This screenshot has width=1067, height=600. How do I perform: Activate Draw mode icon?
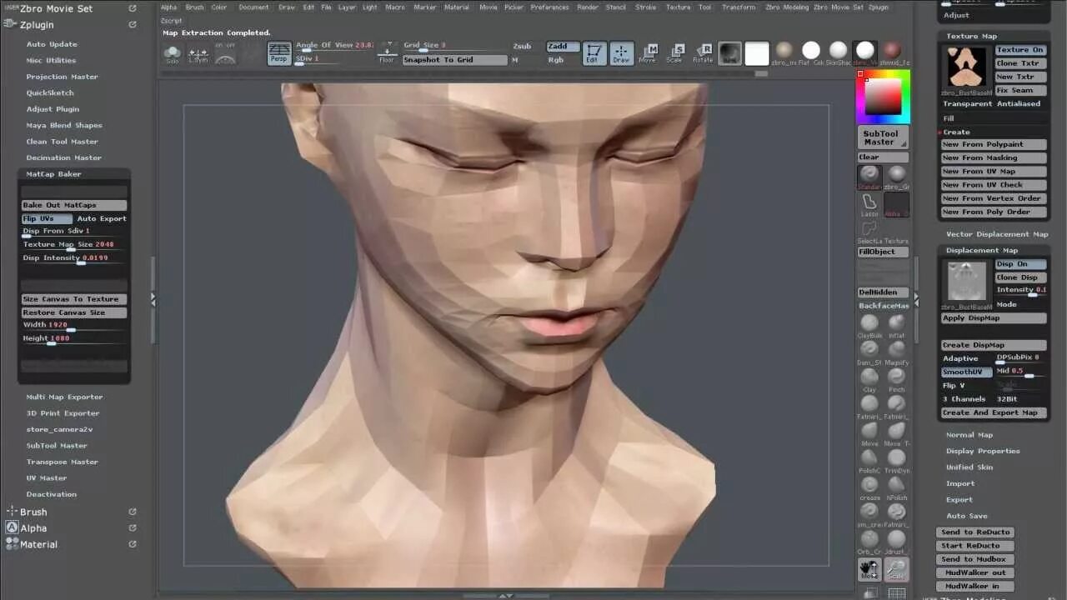click(x=621, y=54)
